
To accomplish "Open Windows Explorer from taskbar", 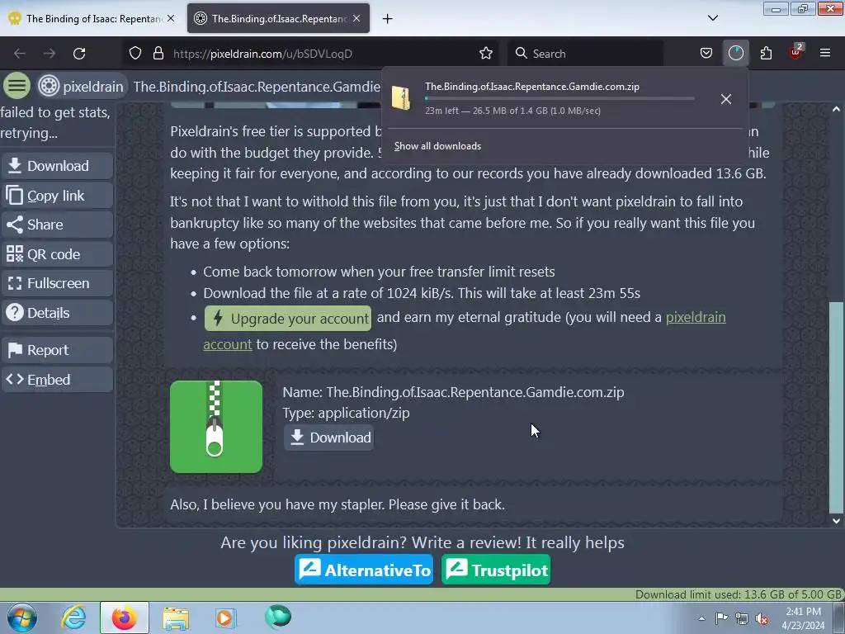I will (x=176, y=618).
